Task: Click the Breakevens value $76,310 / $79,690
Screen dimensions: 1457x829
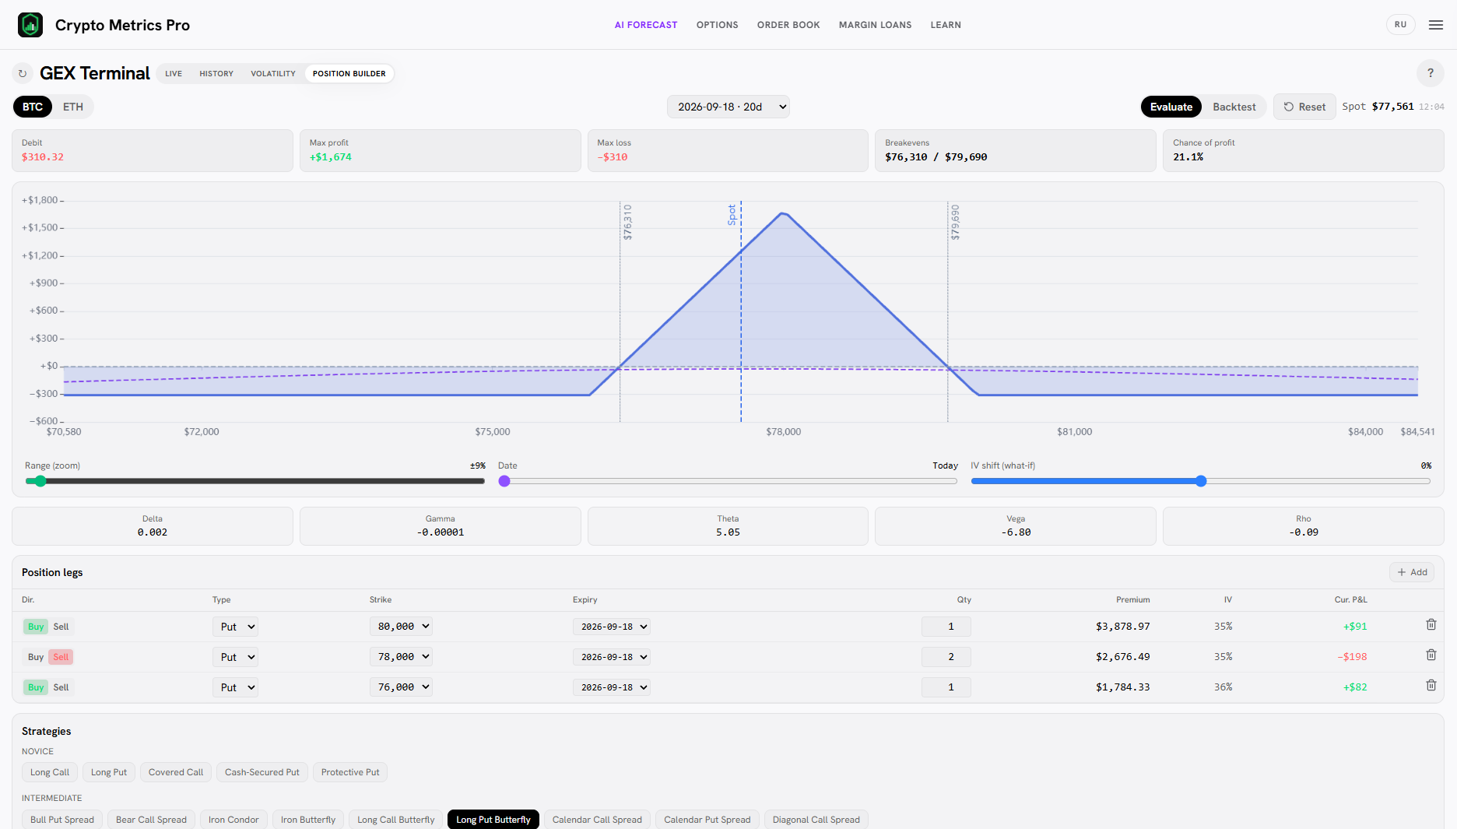Action: (936, 156)
